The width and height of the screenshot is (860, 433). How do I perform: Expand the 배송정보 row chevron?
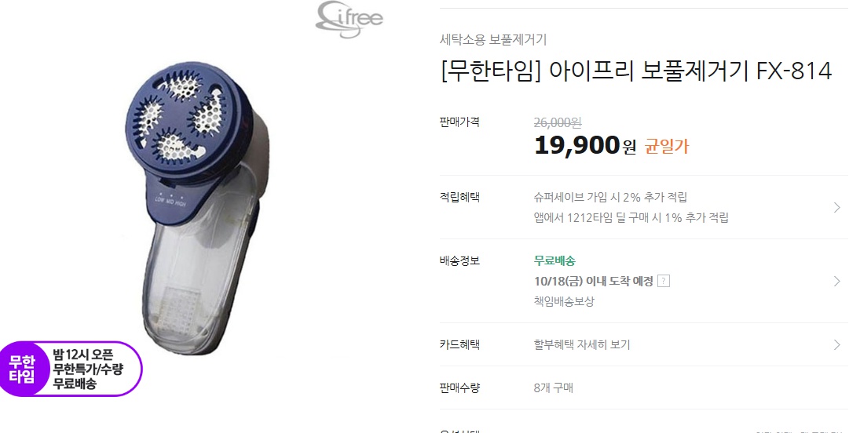pyautogui.click(x=836, y=281)
